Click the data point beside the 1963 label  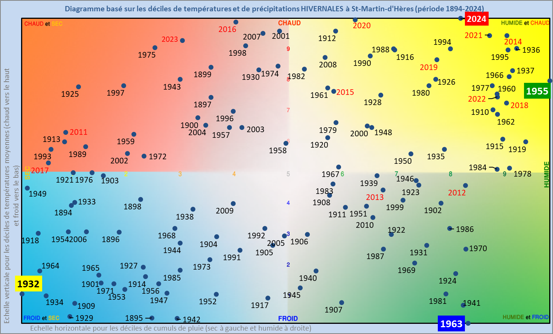click(x=468, y=323)
